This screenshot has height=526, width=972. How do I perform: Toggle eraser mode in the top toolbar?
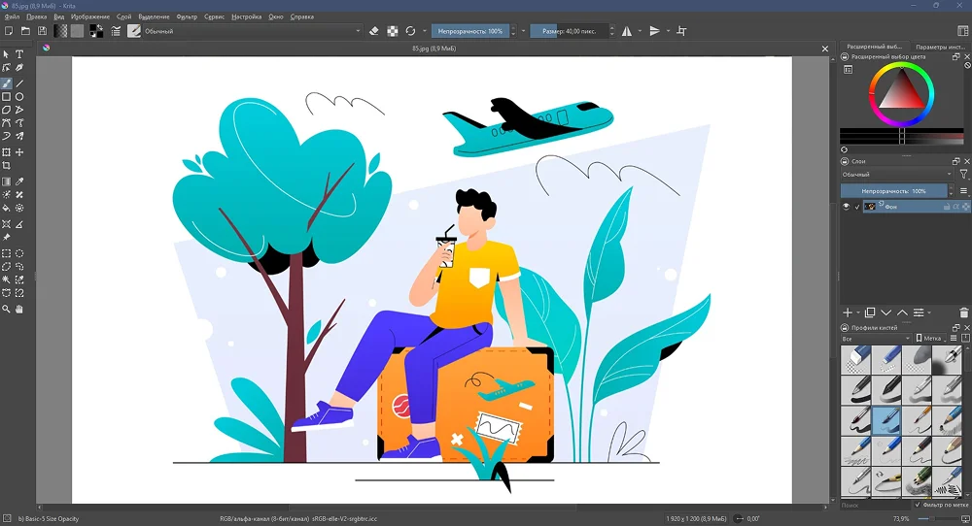click(x=374, y=31)
